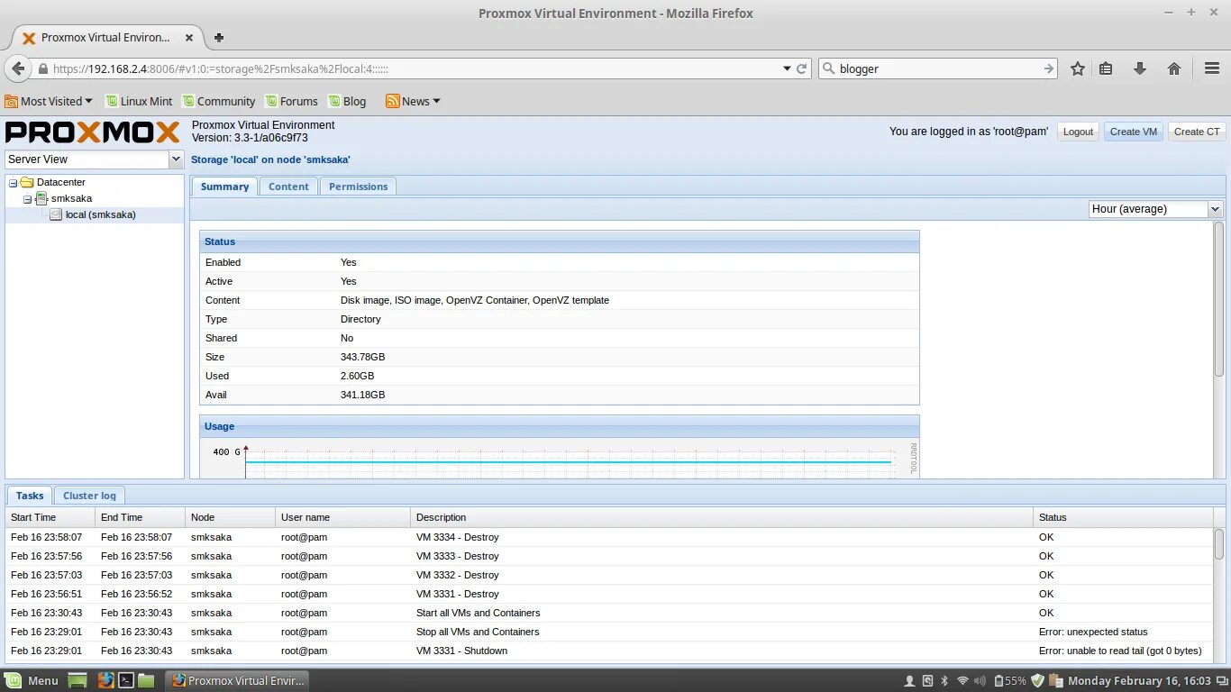Select Datacenter in the resource tree
The width and height of the screenshot is (1231, 692).
[60, 182]
